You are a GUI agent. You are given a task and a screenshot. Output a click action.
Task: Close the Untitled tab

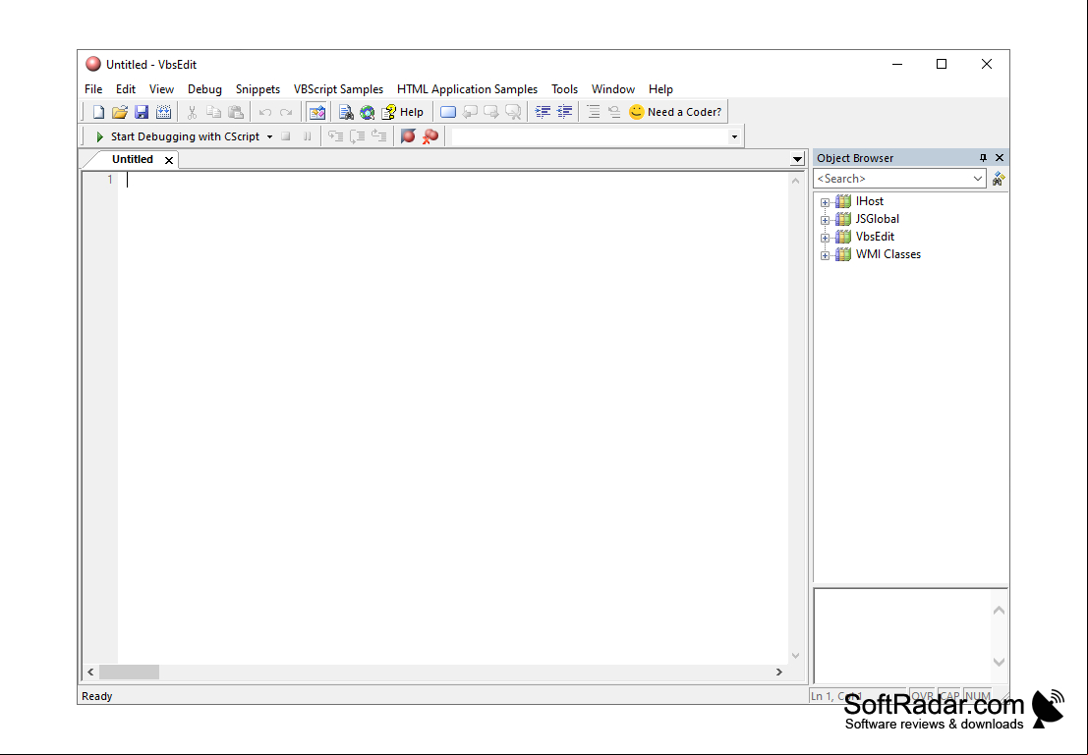coord(169,160)
